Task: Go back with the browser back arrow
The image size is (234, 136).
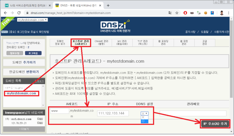Action: [x=5, y=13]
